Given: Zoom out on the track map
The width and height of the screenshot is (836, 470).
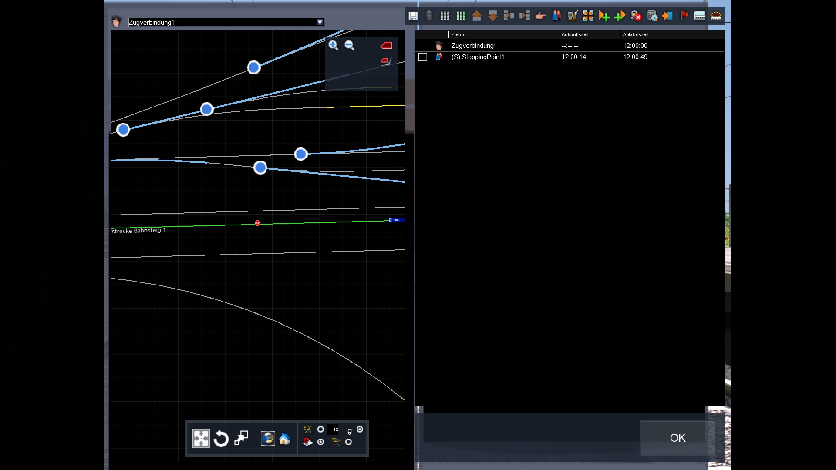Looking at the screenshot, I should coord(349,45).
